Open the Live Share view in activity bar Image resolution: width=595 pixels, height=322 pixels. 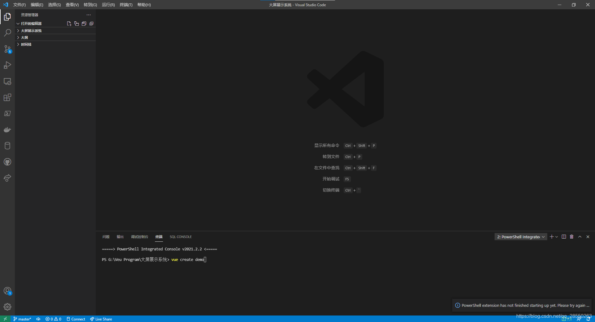point(7,178)
